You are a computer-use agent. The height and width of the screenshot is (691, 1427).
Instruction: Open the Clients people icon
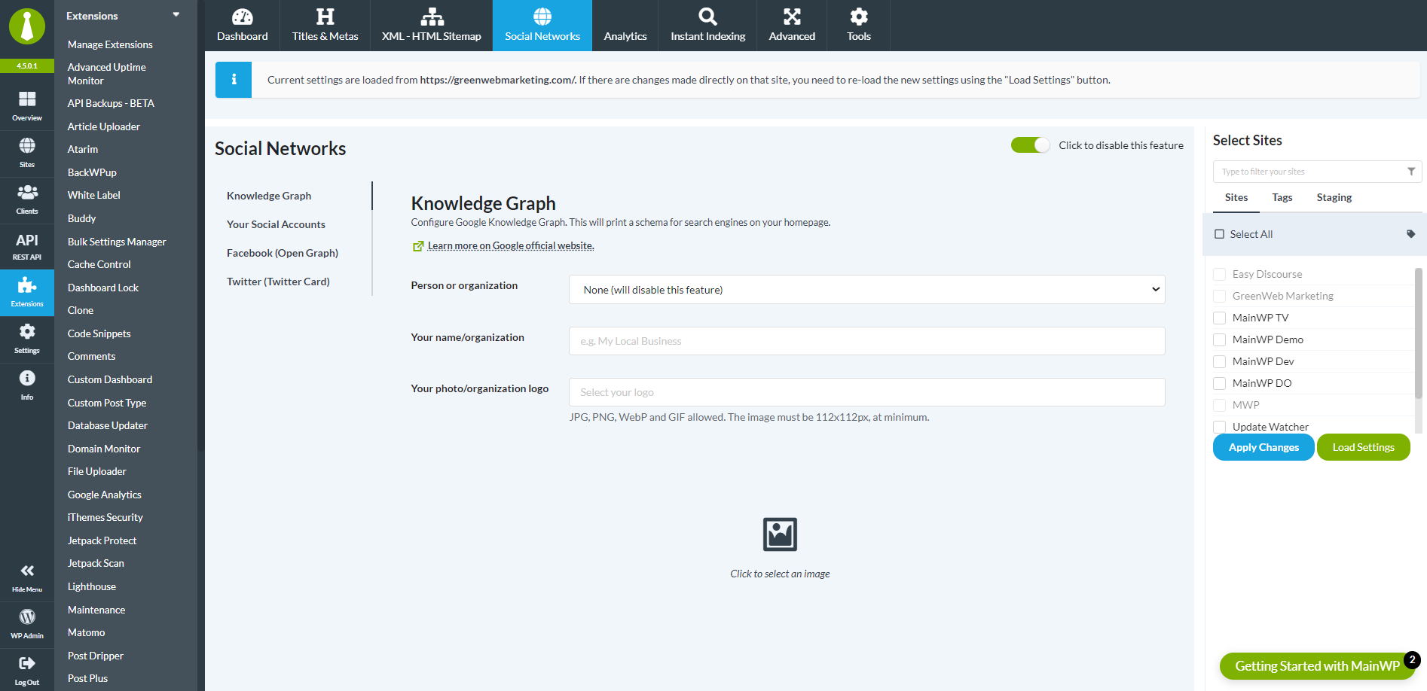pos(27,193)
